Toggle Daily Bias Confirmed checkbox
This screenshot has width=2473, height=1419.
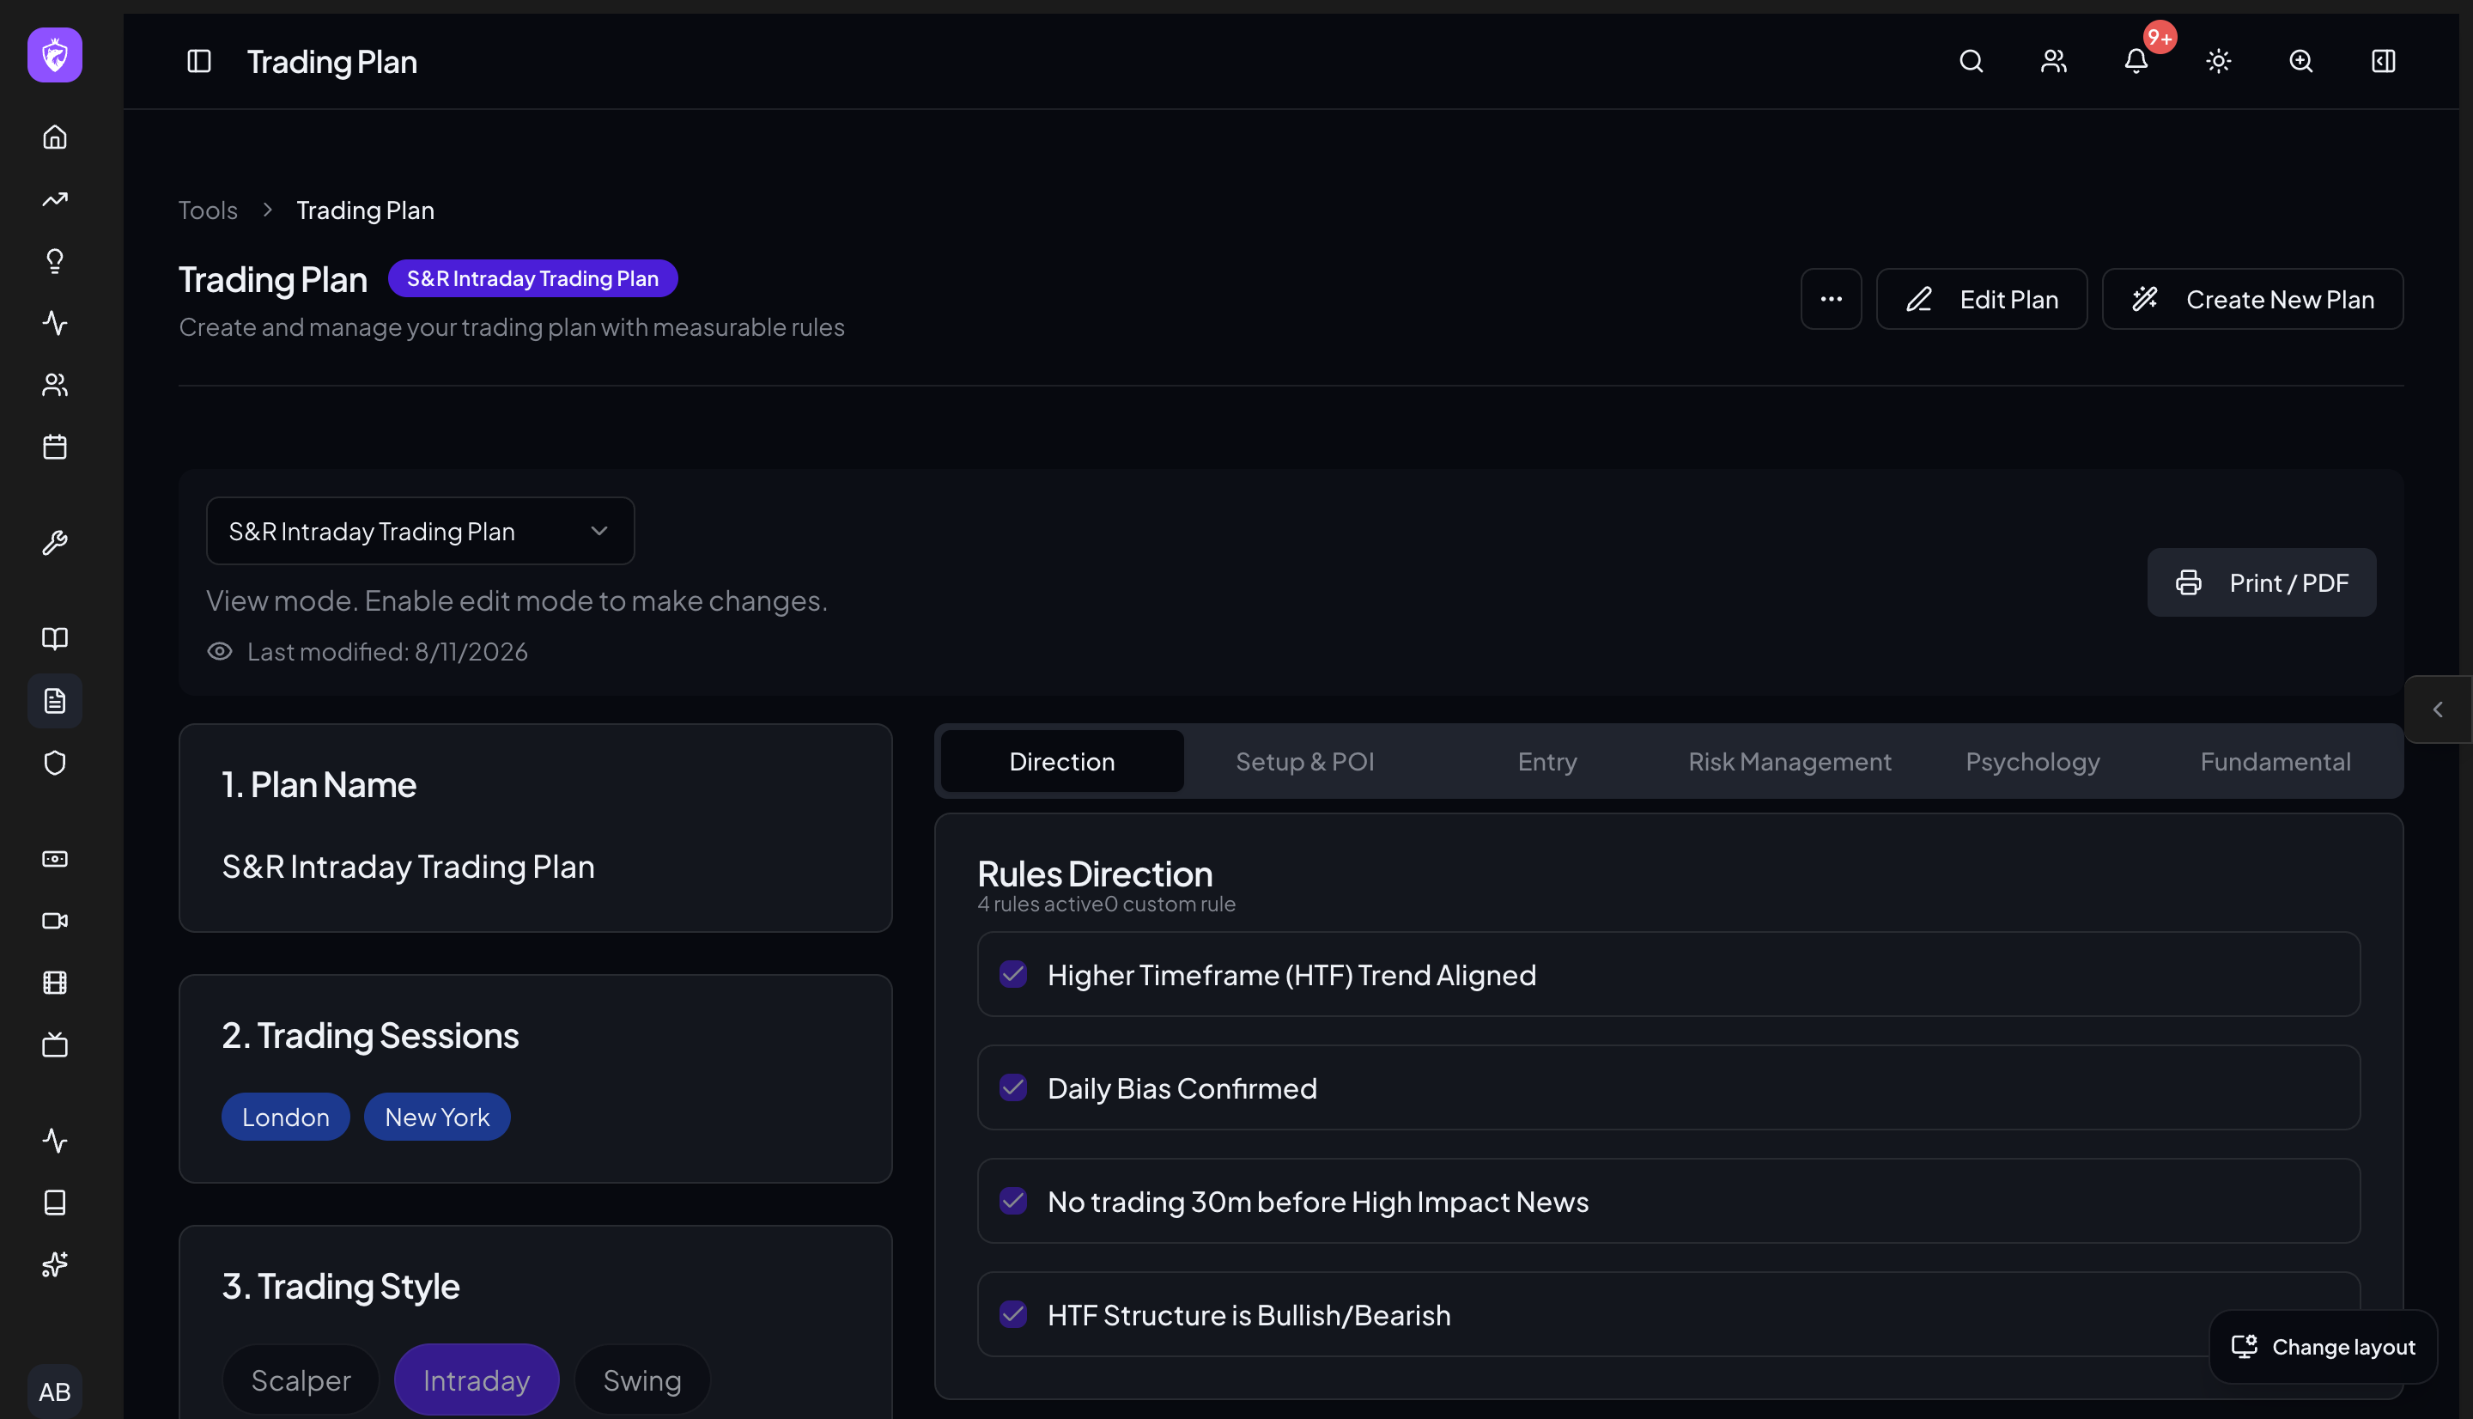(1013, 1087)
